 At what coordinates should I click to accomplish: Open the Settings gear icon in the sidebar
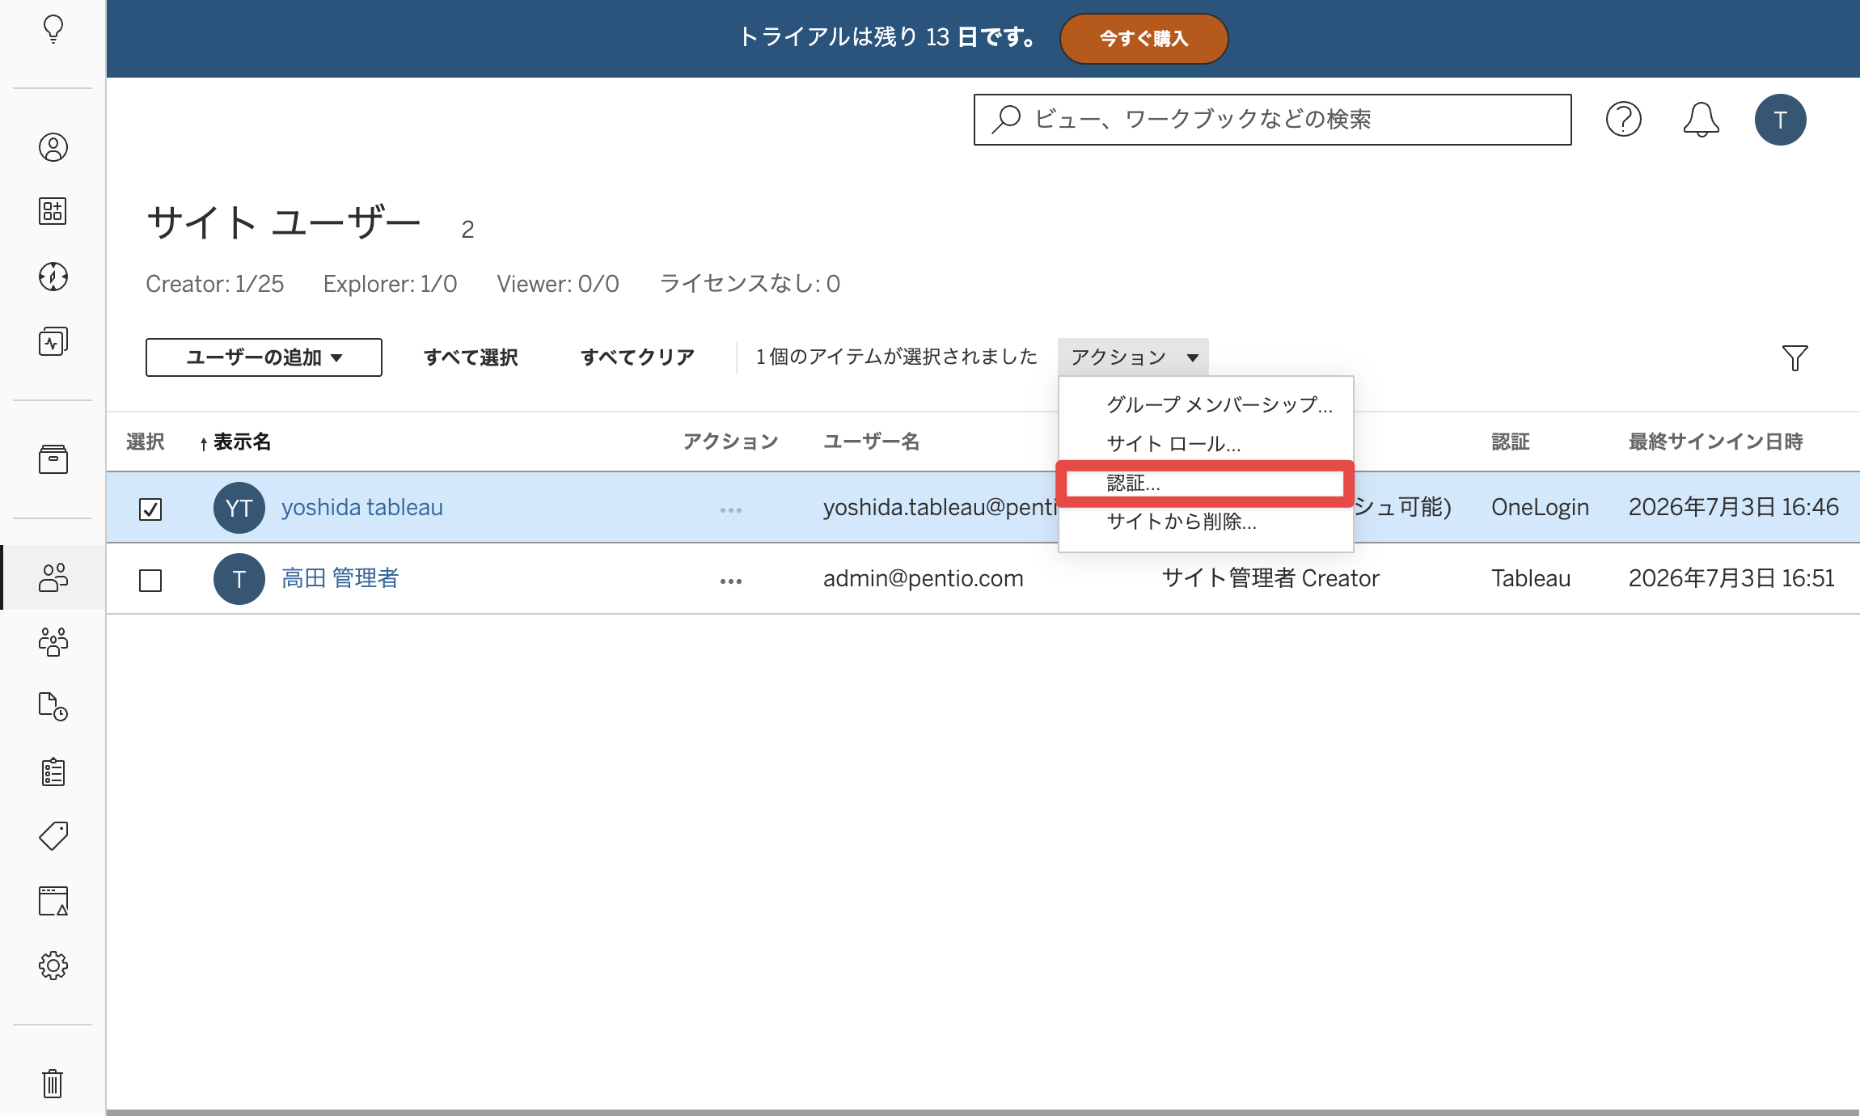tap(53, 966)
